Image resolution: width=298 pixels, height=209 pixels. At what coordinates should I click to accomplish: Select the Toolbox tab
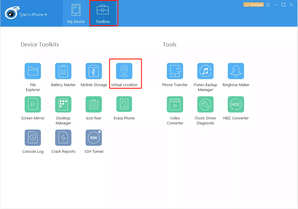[104, 13]
